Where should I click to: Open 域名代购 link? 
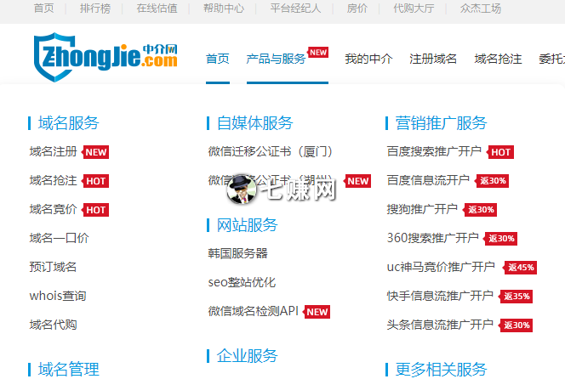tap(53, 325)
